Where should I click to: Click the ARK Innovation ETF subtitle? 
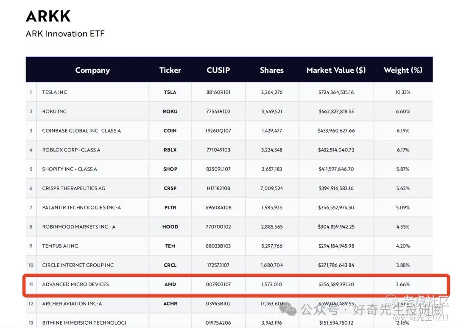click(x=65, y=34)
